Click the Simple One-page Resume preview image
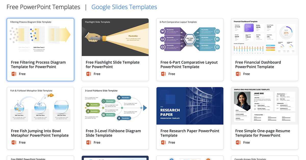The height and width of the screenshot is (160, 306). (264, 106)
